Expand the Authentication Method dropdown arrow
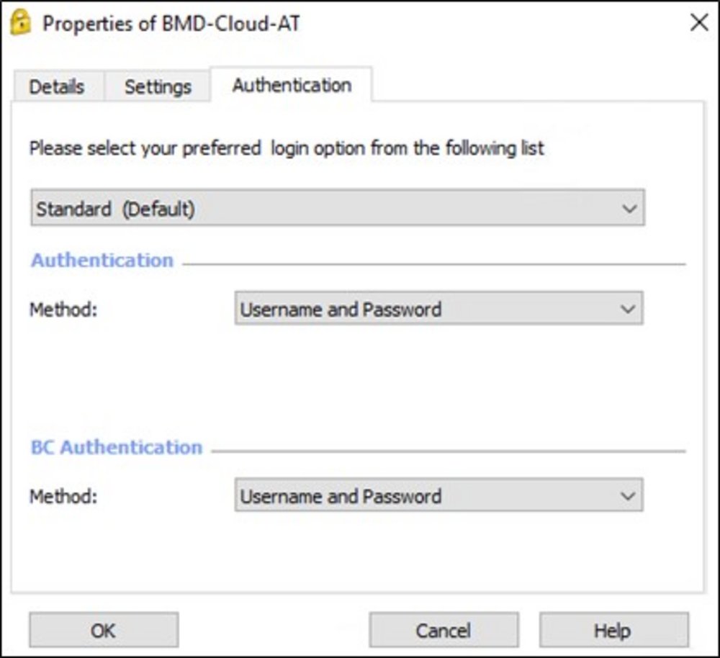This screenshot has height=658, width=720. (x=628, y=310)
